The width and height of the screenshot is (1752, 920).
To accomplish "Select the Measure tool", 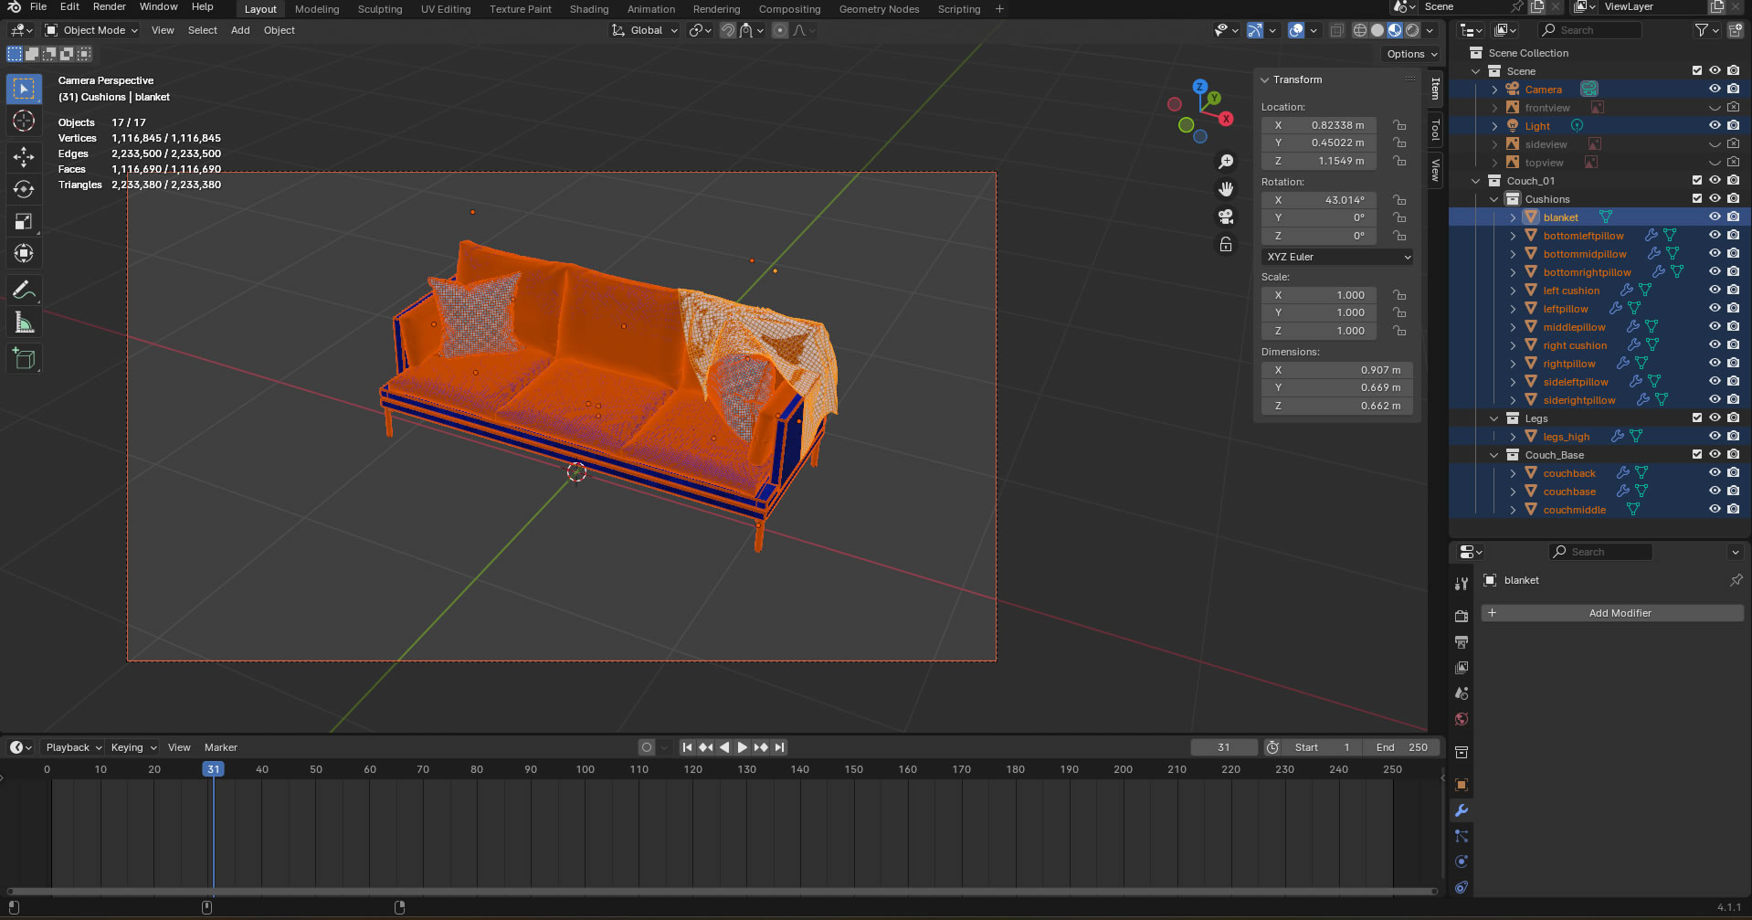I will [24, 323].
